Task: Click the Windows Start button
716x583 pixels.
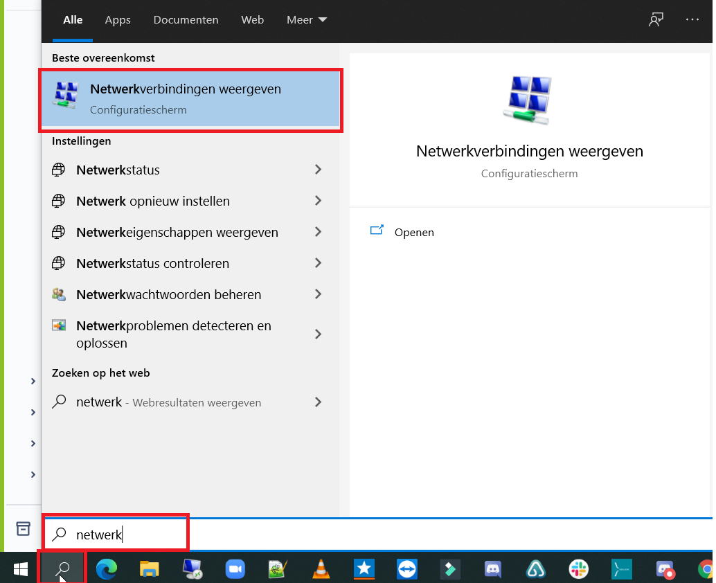Action: click(21, 568)
